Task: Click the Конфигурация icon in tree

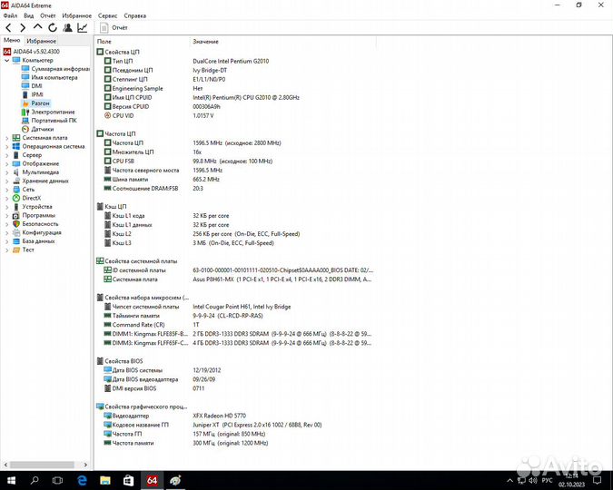Action: pos(16,232)
